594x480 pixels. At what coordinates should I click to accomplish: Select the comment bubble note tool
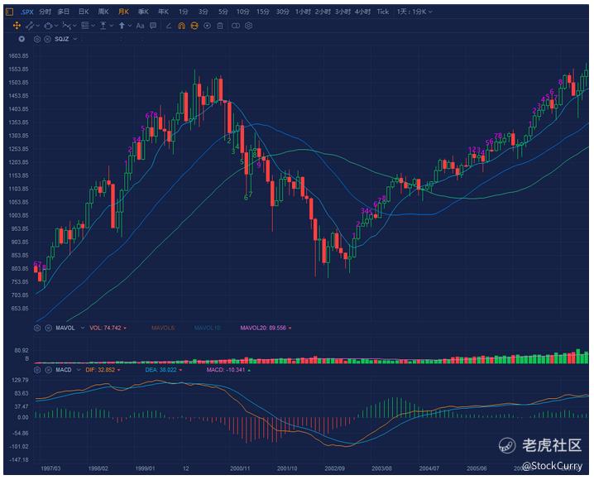point(153,26)
